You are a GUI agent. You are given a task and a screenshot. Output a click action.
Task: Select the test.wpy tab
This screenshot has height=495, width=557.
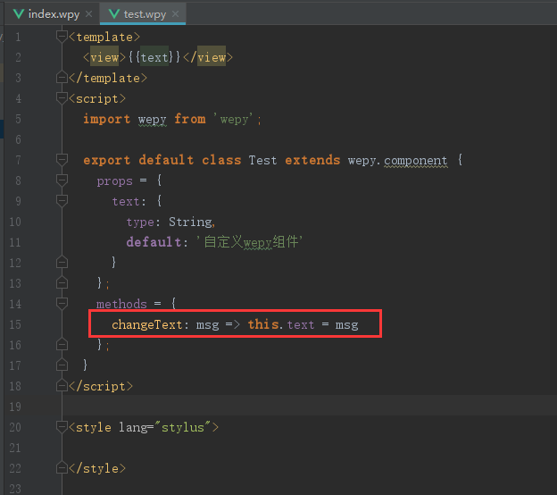[143, 14]
